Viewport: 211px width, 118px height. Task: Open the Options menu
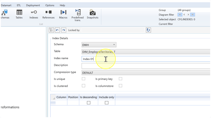[50, 5]
